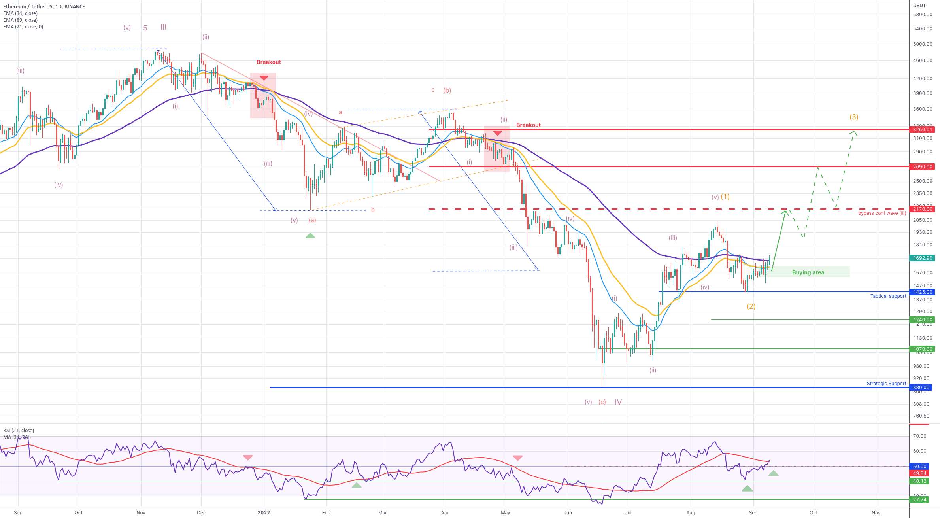Select the EMA (21, close, 0) indicator legend
The image size is (940, 518).
(x=23, y=27)
